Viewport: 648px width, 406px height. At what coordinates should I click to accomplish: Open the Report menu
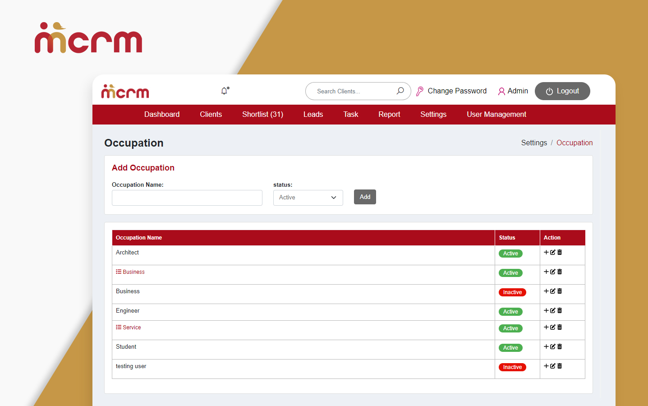[389, 115]
